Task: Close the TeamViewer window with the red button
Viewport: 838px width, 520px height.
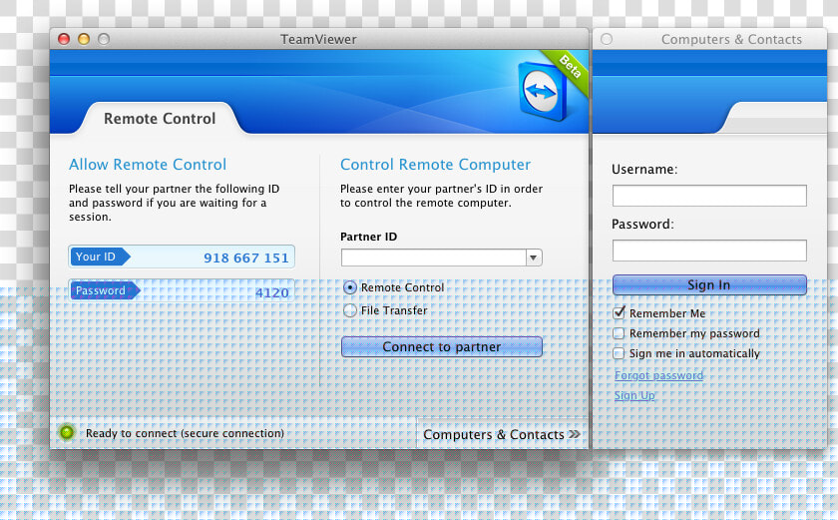Action: (x=64, y=39)
